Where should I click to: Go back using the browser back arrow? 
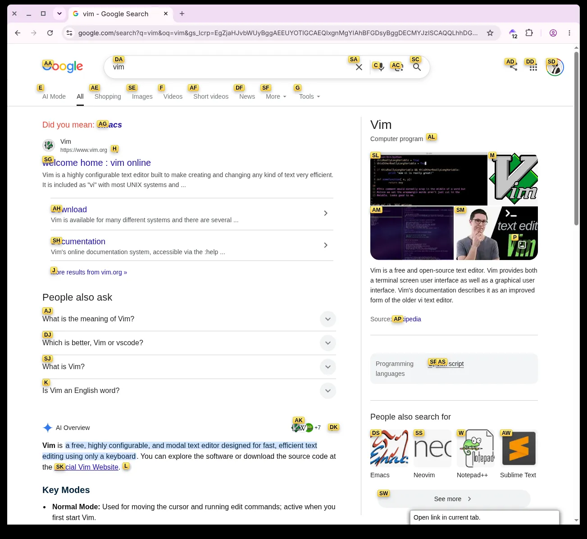(18, 33)
